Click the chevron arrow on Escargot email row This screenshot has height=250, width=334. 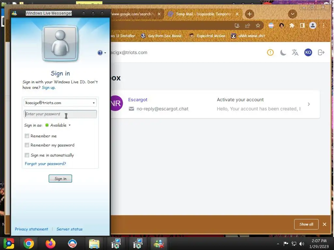(x=309, y=104)
